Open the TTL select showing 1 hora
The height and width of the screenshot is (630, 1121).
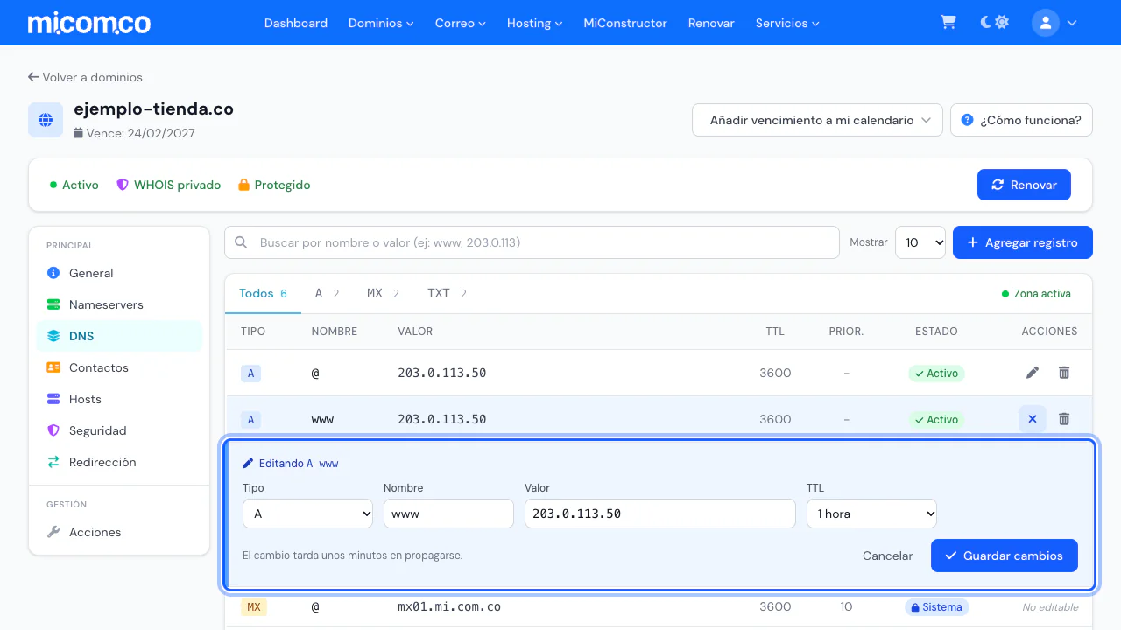point(871,514)
